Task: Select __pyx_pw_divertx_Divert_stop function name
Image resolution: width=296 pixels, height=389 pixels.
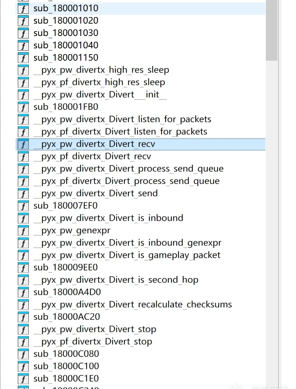Action: [95, 329]
